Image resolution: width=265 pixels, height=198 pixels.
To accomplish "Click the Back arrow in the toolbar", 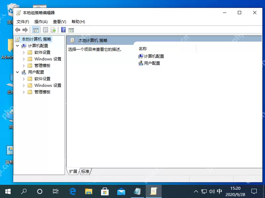I will click(x=18, y=30).
